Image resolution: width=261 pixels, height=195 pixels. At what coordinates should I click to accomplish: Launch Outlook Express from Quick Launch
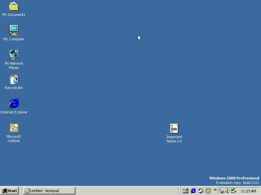201,191
